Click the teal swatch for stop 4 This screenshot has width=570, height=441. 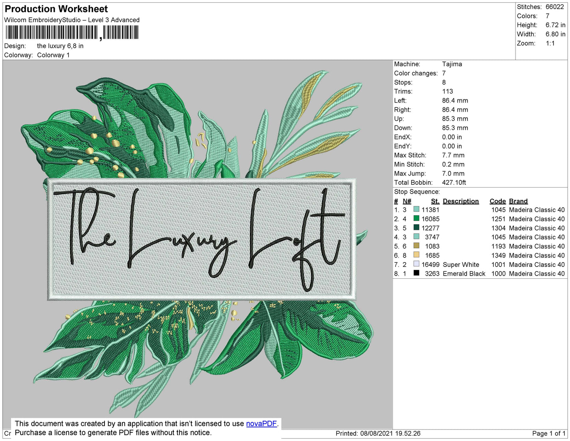(416, 236)
